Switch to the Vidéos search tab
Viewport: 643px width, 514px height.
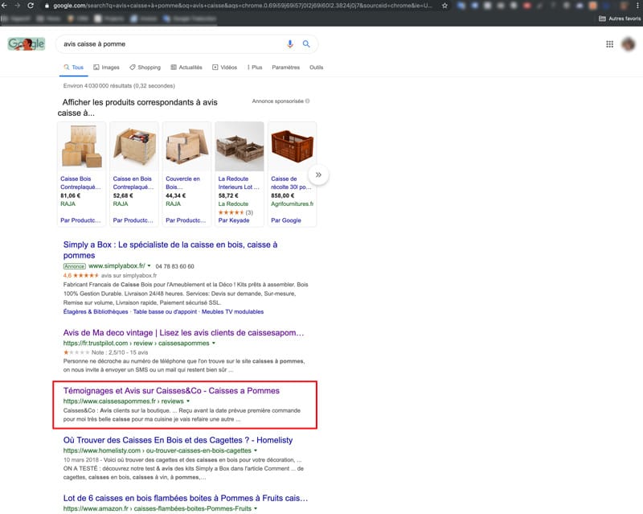225,68
